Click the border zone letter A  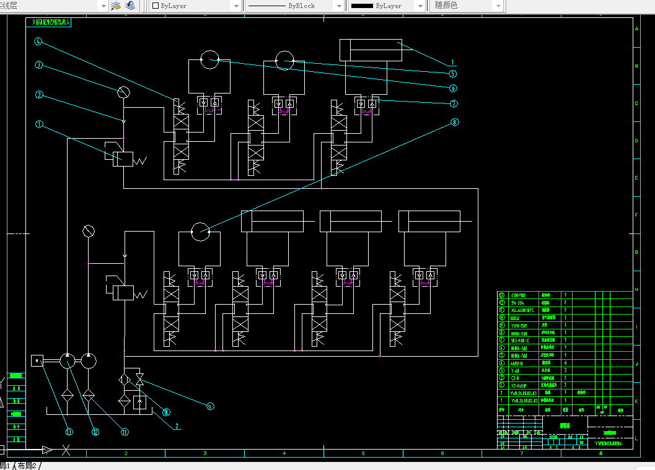click(x=636, y=29)
